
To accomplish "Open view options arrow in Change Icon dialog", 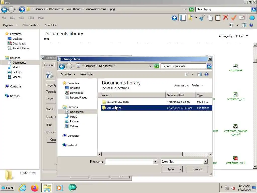I will 193,74.
